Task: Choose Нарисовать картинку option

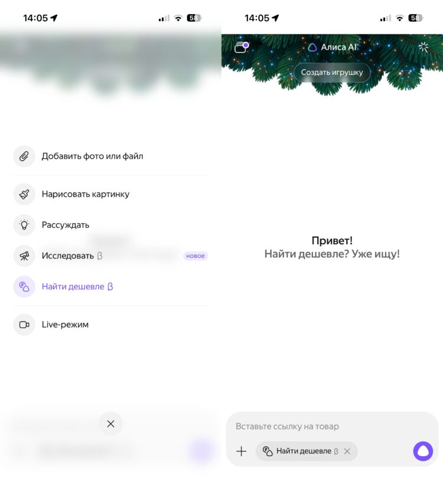Action: (x=86, y=195)
